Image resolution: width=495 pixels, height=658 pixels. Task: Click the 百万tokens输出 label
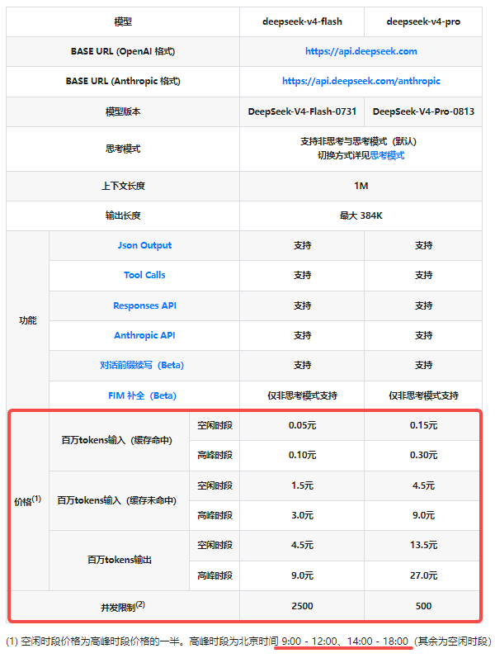tap(120, 560)
